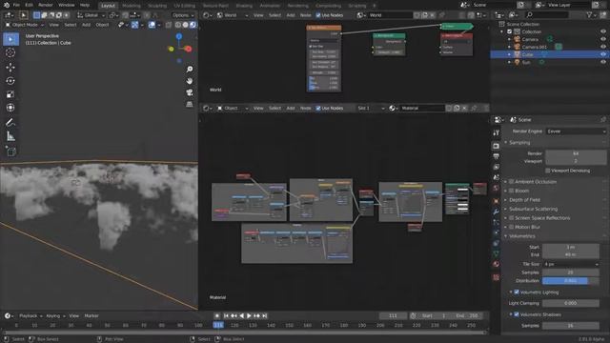Select the Cursor tool in viewport toolbar

click(x=10, y=52)
